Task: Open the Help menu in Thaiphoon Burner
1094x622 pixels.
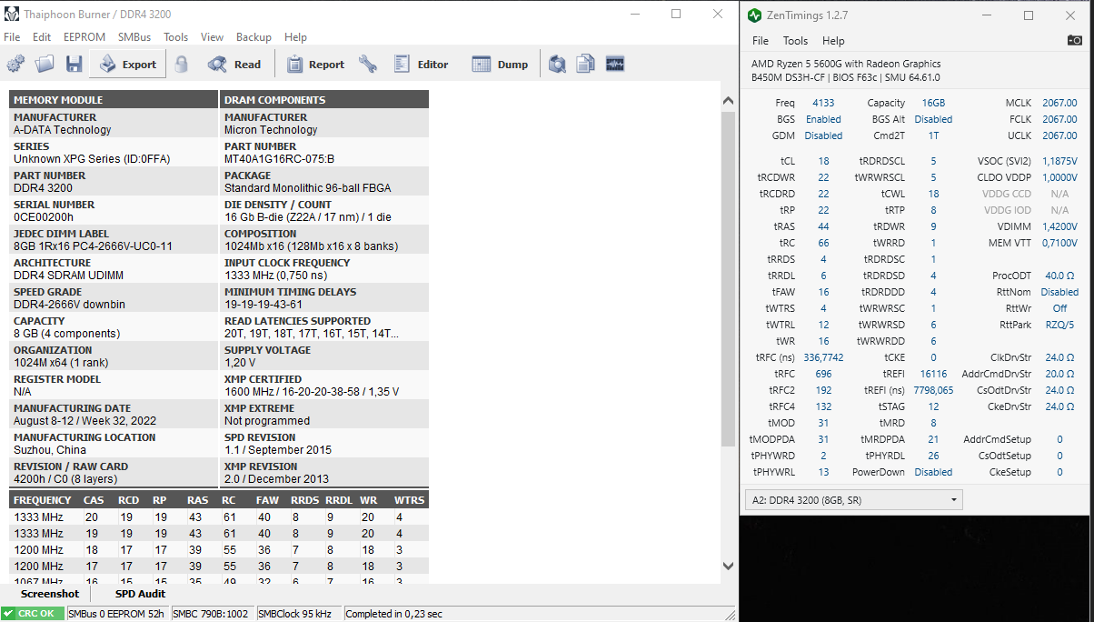Action: tap(295, 37)
